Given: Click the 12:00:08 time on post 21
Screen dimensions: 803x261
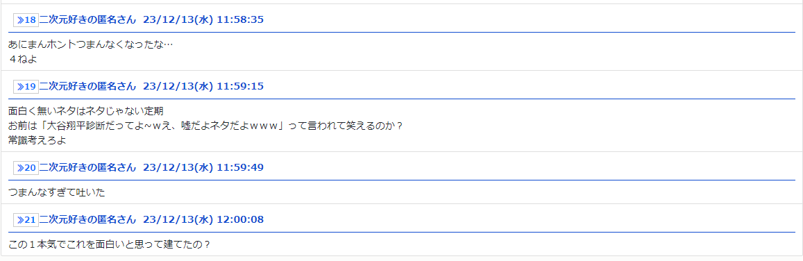Looking at the screenshot, I should click(240, 220).
